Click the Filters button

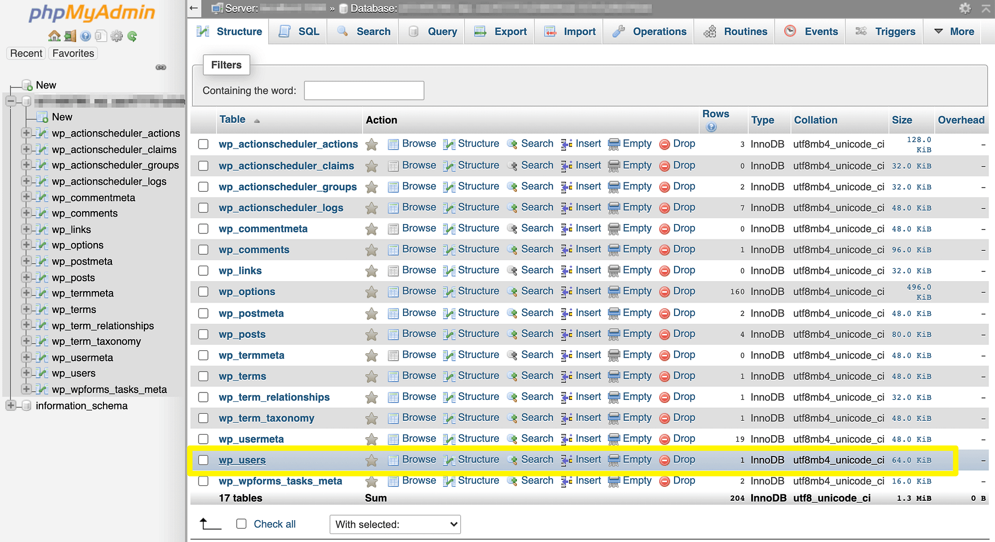(x=226, y=64)
